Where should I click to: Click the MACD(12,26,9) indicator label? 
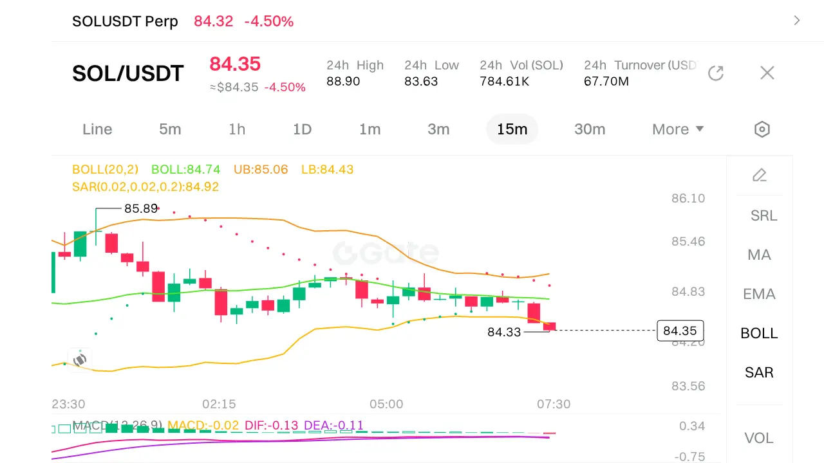(x=117, y=425)
